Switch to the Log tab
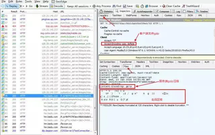Screen dimensions: 215x135 [x=176, y=11]
